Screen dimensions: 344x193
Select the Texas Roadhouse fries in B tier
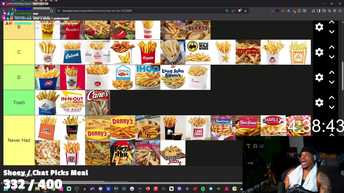point(198,30)
